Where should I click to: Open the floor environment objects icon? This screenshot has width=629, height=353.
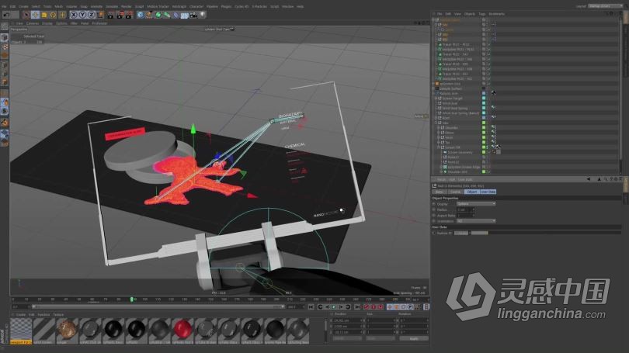coord(185,15)
